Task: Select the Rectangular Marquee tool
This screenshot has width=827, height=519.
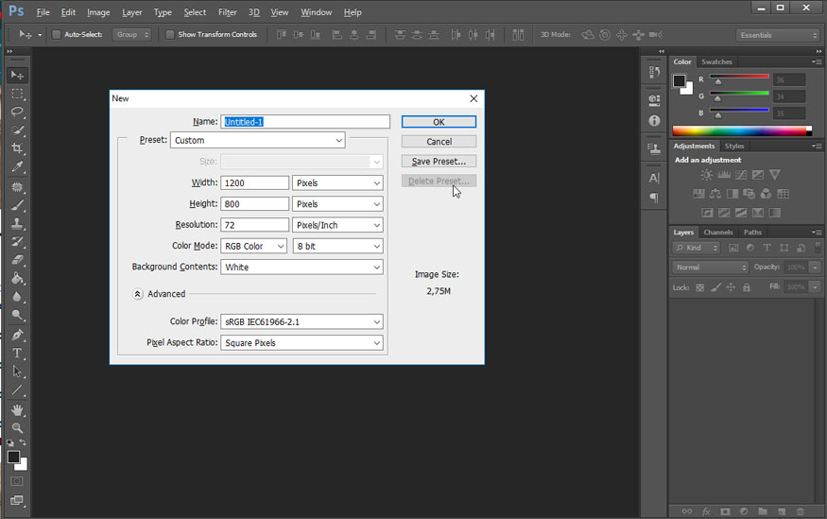Action: (x=17, y=94)
